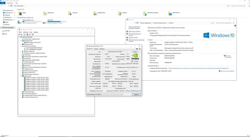Click refresh icon in System window address bar
250x137 pixels.
[213, 23]
